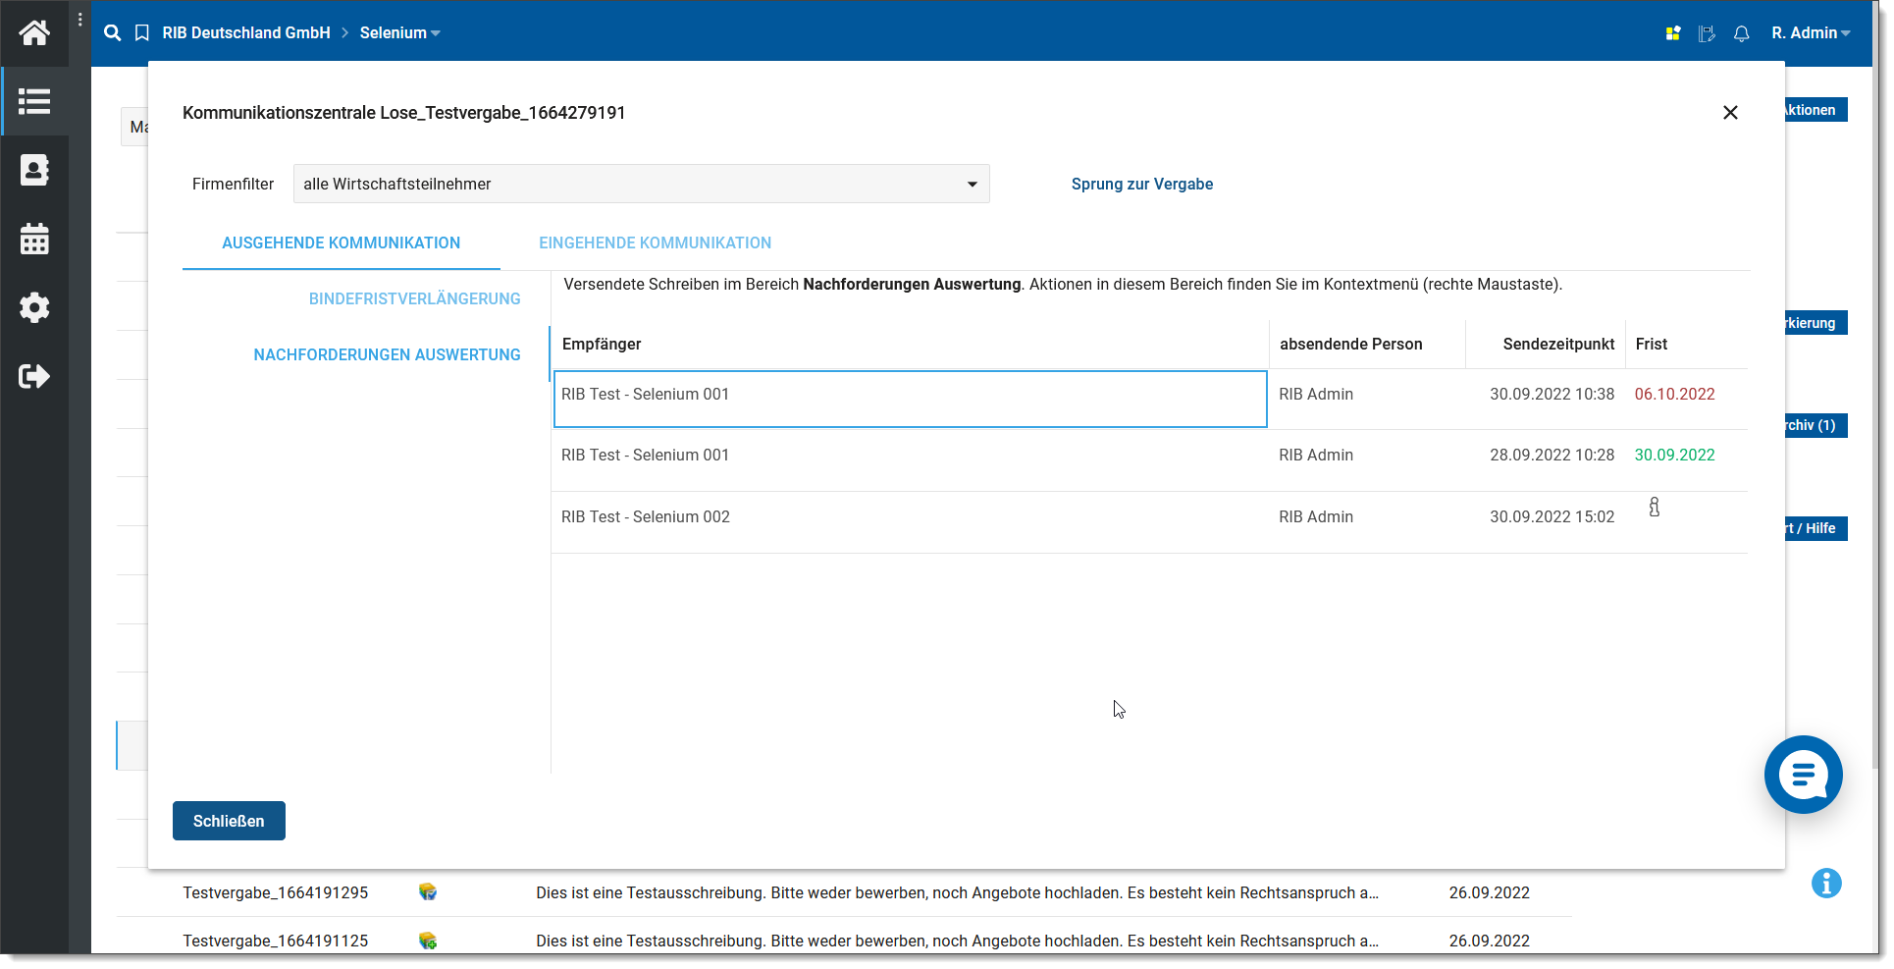Open the Firmenfilter dropdown
Viewport: 1894px width, 969px height.
[x=641, y=184]
